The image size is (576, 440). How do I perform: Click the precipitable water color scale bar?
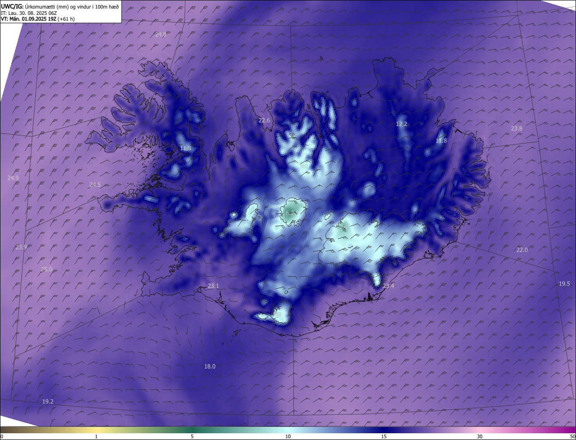[x=288, y=430]
